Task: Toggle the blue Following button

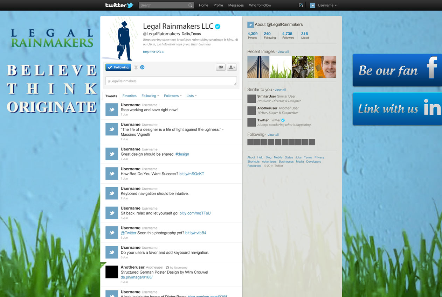Action: coord(118,67)
